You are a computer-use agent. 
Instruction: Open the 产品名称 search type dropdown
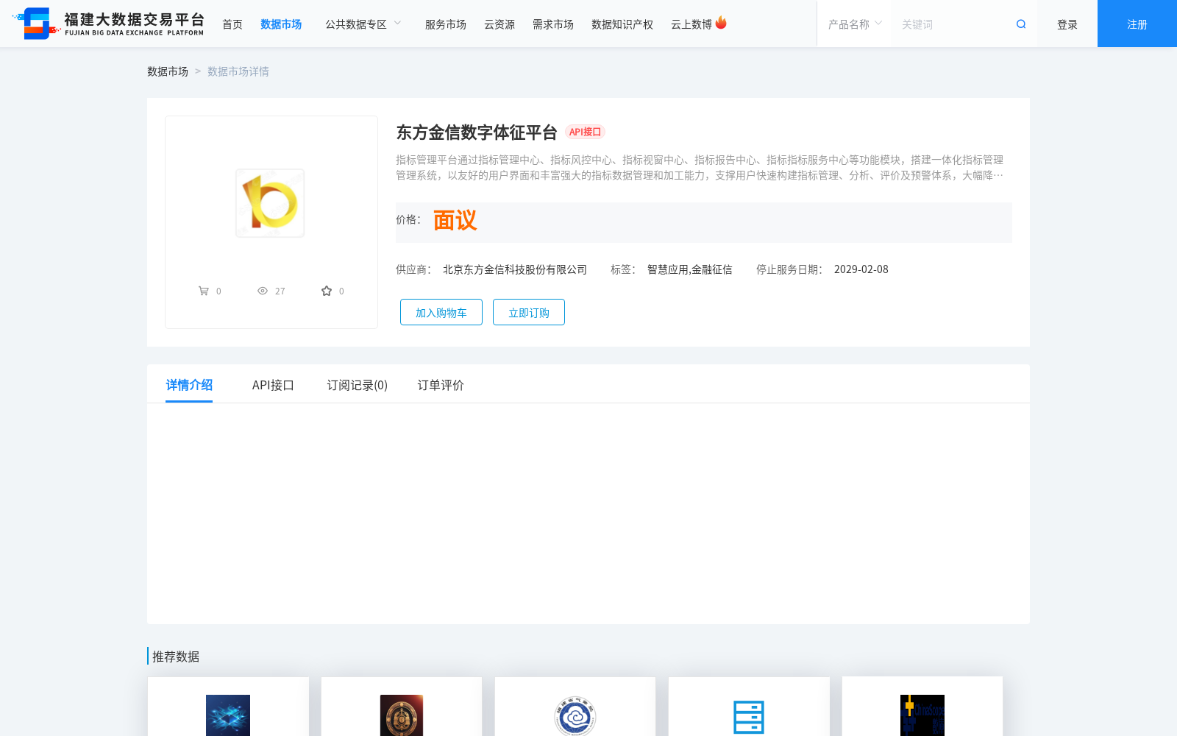(855, 24)
